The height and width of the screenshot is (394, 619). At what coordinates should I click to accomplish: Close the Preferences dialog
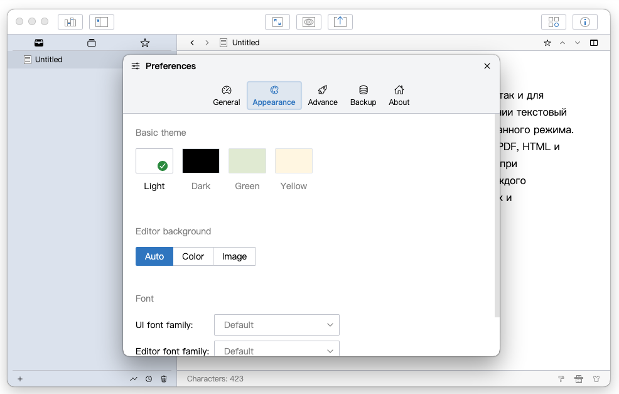pos(487,66)
